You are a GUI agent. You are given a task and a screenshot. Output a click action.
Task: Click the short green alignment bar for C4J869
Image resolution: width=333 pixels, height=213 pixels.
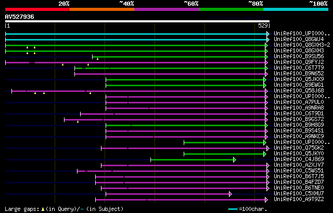tap(192, 160)
